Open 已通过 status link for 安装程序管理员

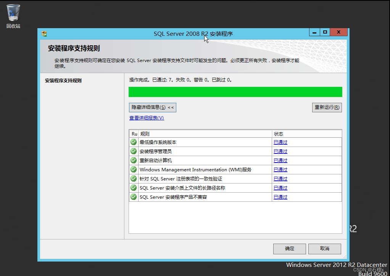tap(280, 152)
